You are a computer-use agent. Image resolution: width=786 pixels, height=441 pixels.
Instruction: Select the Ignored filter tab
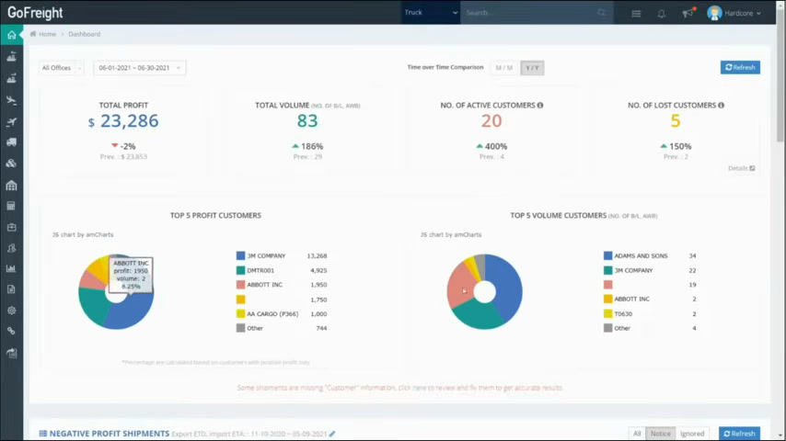[x=692, y=434]
